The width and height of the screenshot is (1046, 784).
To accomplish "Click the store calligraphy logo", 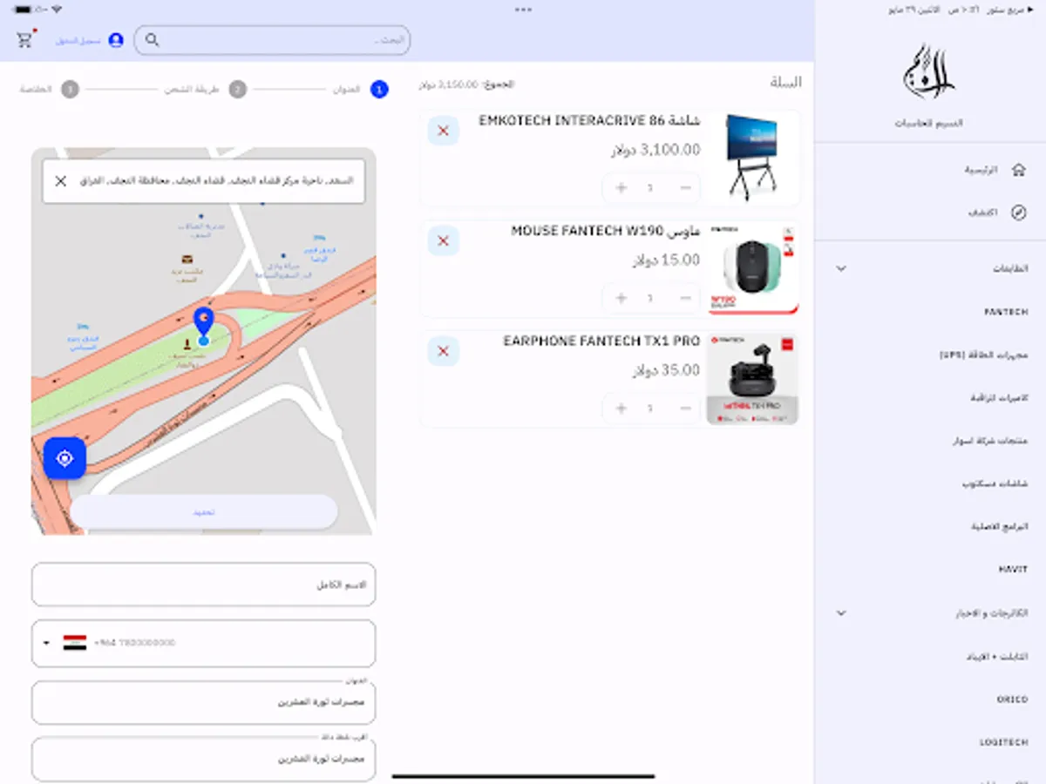I will [929, 71].
